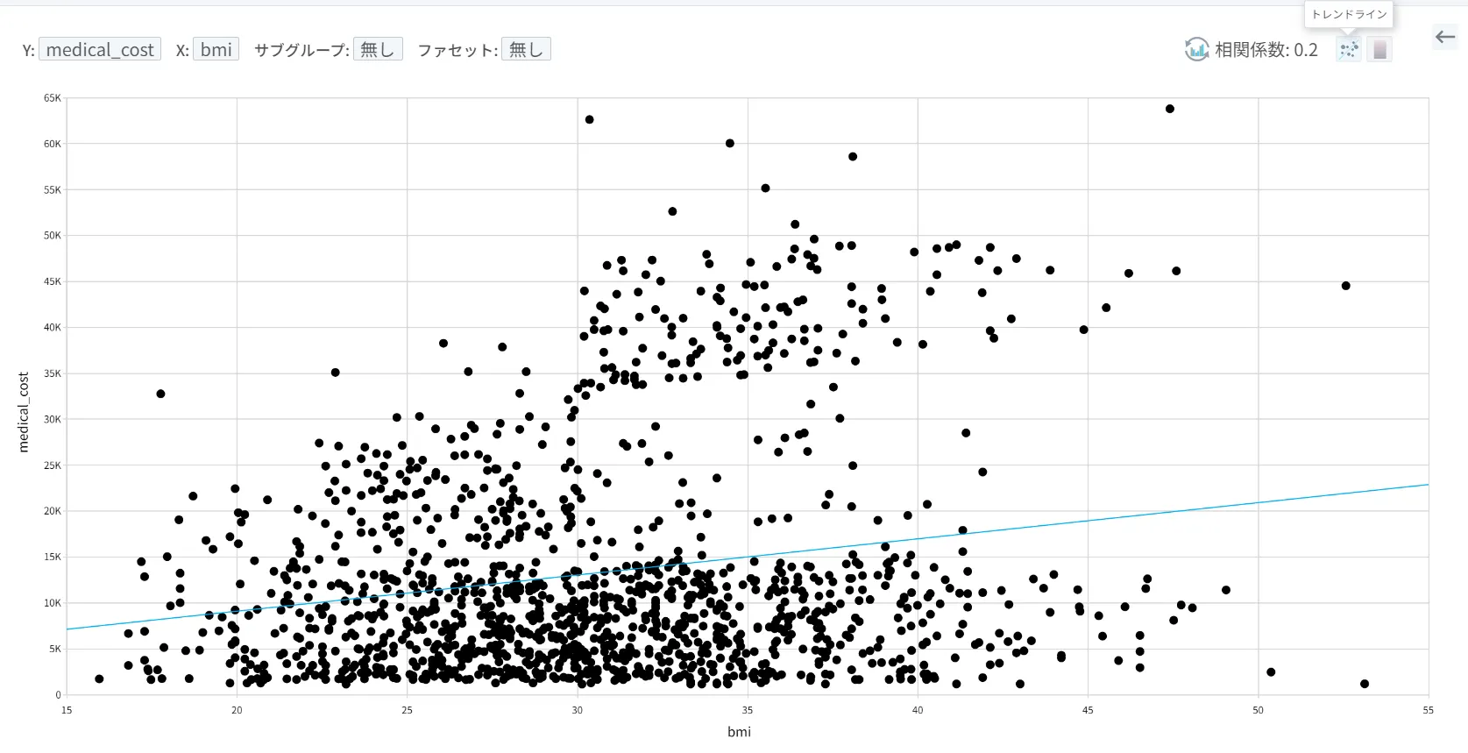Viewport: 1468px width, 753px height.
Task: Click the gray gradient rectangle icon
Action: 1379,50
